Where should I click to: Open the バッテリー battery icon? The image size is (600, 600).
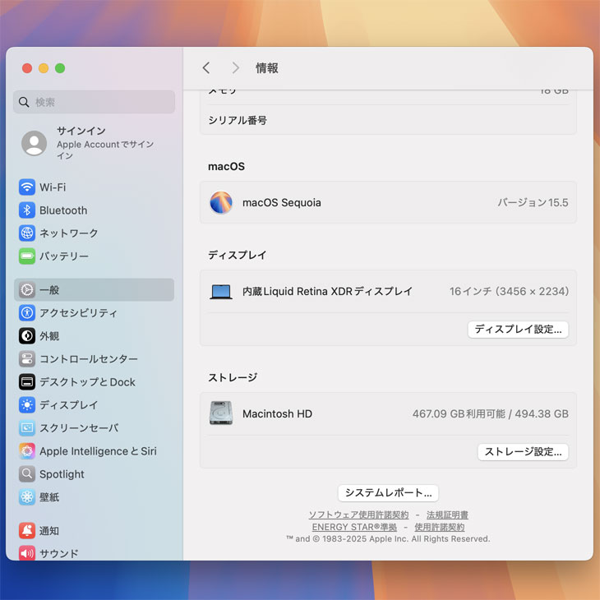pyautogui.click(x=27, y=256)
